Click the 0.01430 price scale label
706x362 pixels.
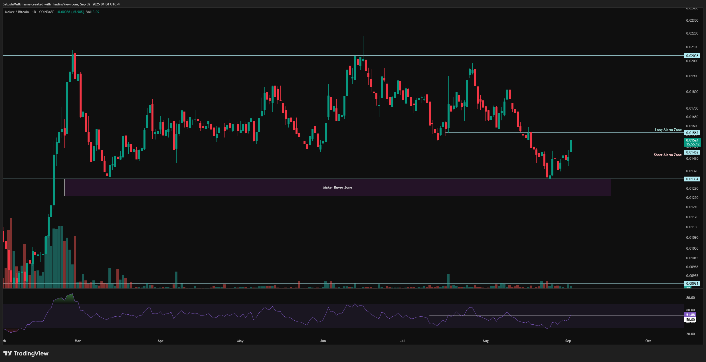click(692, 159)
